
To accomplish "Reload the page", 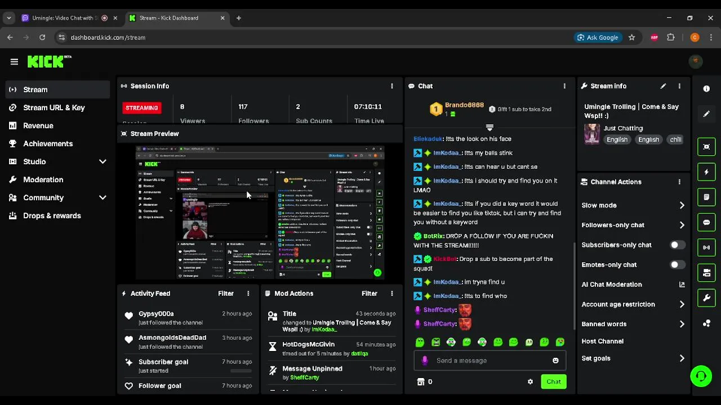I will pos(42,38).
